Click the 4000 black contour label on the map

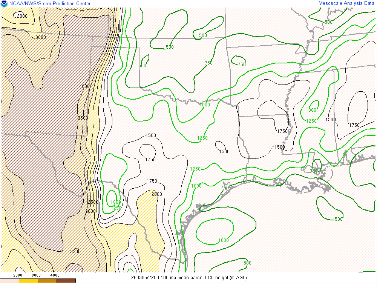click(84, 86)
